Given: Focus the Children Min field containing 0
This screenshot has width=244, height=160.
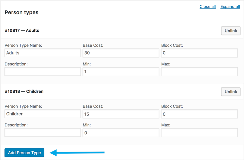Looking at the screenshot, I should point(121,133).
